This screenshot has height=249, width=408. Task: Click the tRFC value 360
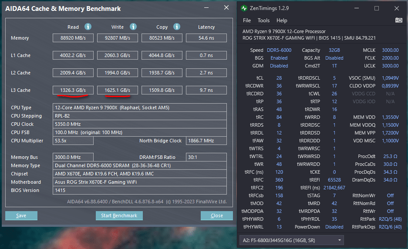(279, 180)
